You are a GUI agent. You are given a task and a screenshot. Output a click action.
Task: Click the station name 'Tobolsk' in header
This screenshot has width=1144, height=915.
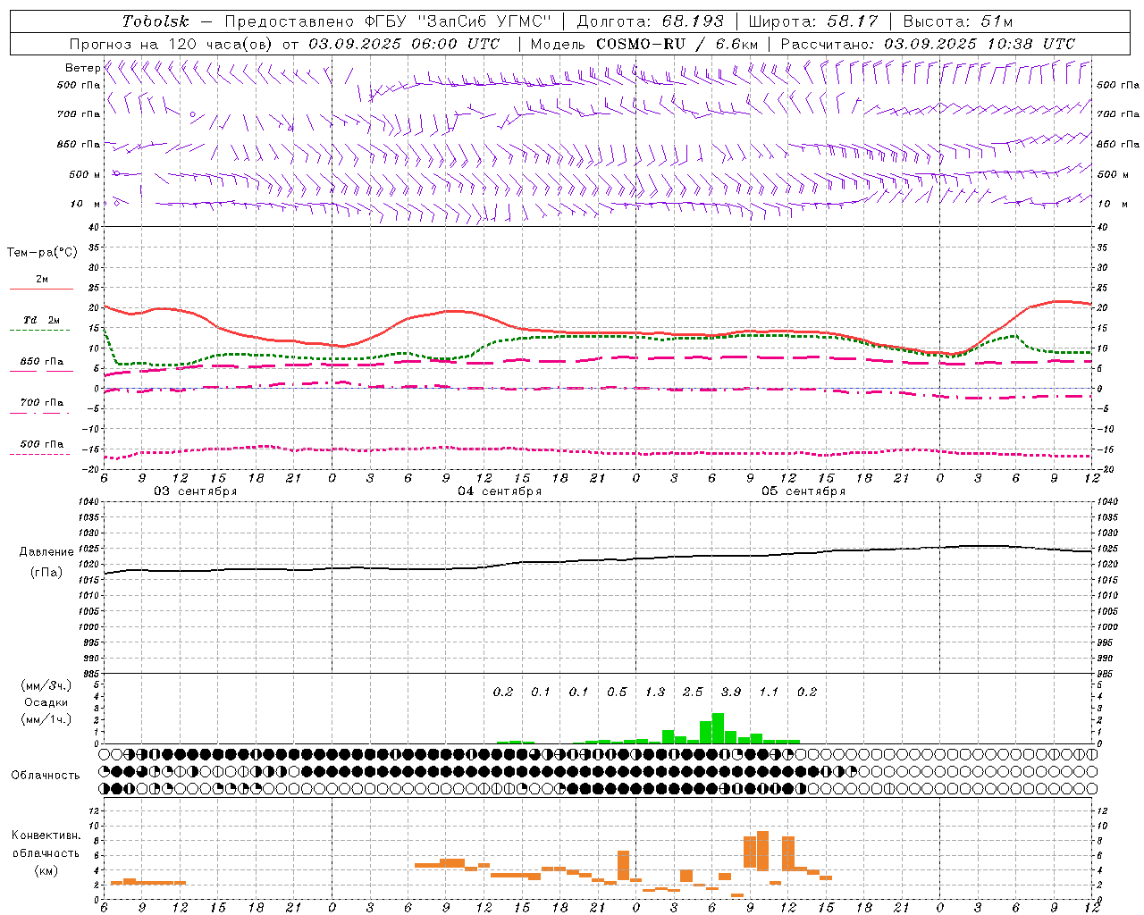pos(156,21)
